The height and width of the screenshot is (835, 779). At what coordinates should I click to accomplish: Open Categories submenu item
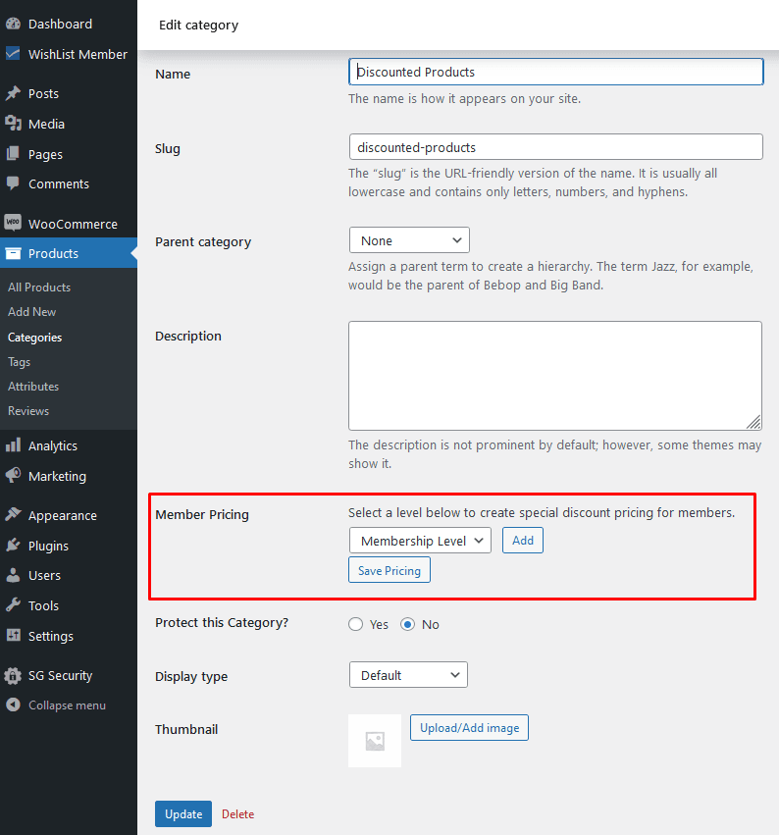tap(34, 338)
